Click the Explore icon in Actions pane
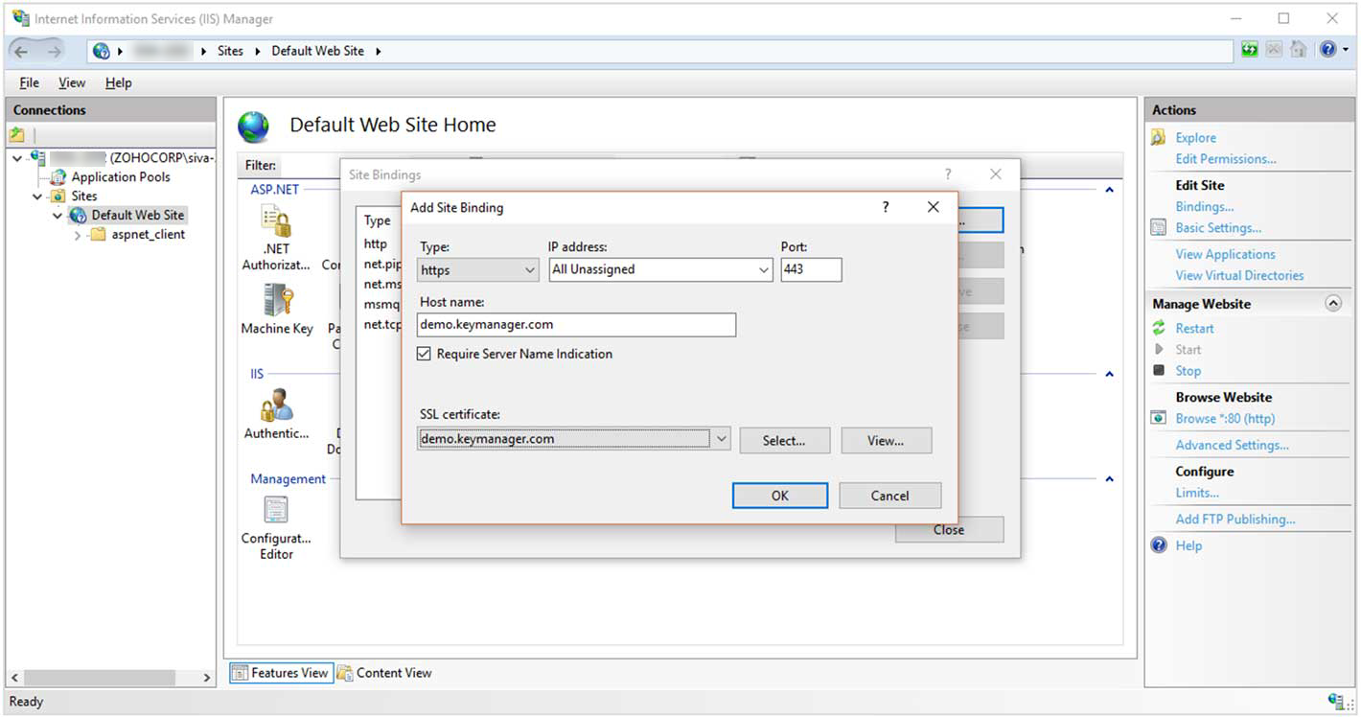The height and width of the screenshot is (717, 1361). pos(1159,138)
